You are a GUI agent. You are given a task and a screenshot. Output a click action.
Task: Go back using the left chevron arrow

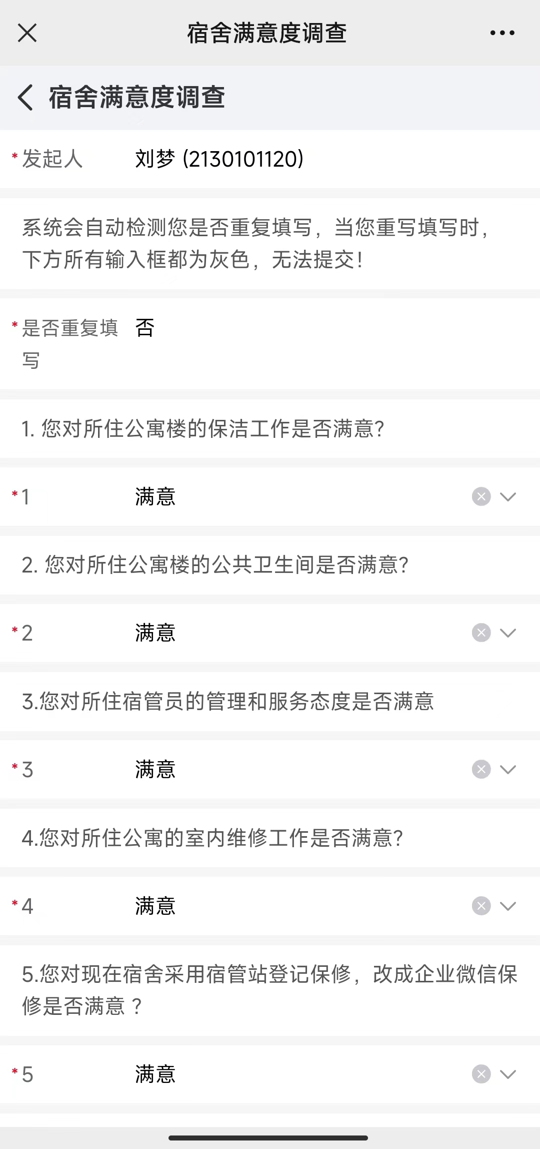click(25, 97)
